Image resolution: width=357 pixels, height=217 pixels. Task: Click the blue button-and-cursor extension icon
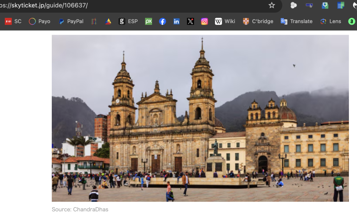(309, 5)
